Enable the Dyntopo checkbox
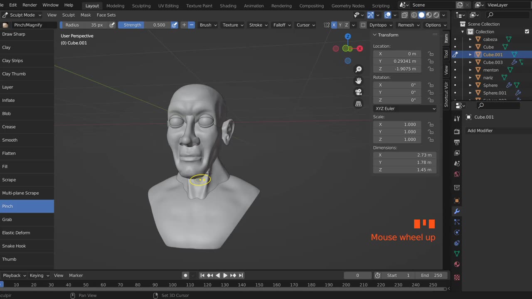Screen dimensions: 532x299 [x=363, y=25]
